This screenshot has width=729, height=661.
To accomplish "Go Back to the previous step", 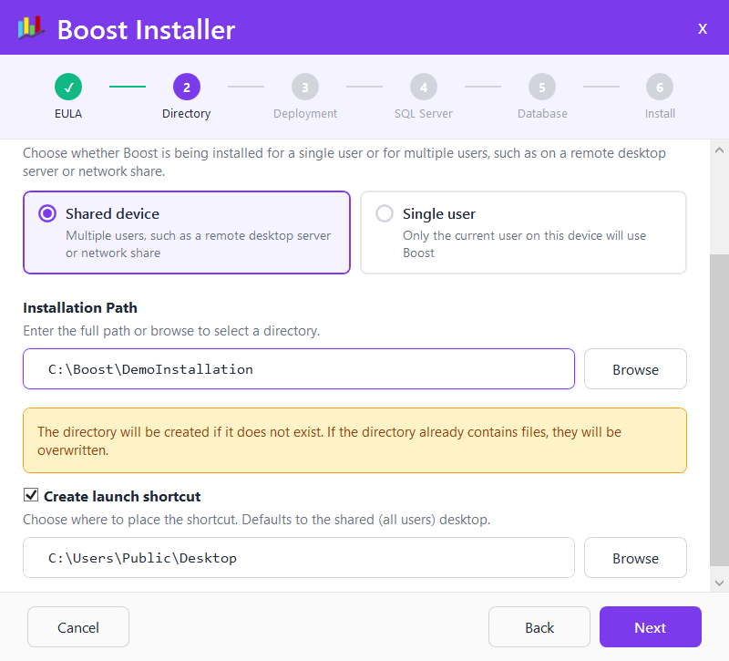I will click(539, 627).
